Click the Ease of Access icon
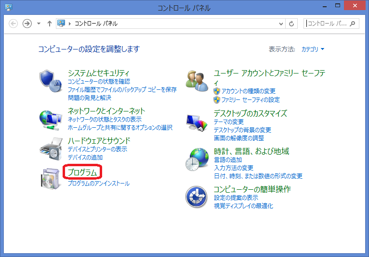This screenshot has width=369, height=257. point(196,197)
